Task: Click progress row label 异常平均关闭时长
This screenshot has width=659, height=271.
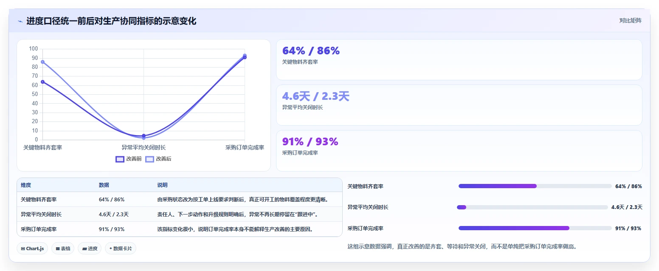Action: [x=368, y=207]
